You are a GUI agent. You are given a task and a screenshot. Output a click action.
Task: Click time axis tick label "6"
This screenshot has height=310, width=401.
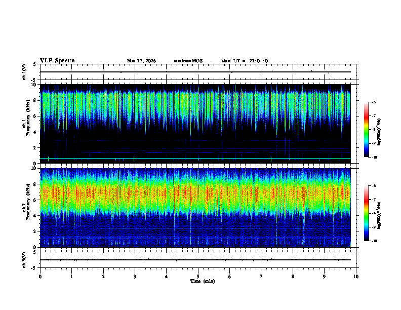(x=229, y=277)
